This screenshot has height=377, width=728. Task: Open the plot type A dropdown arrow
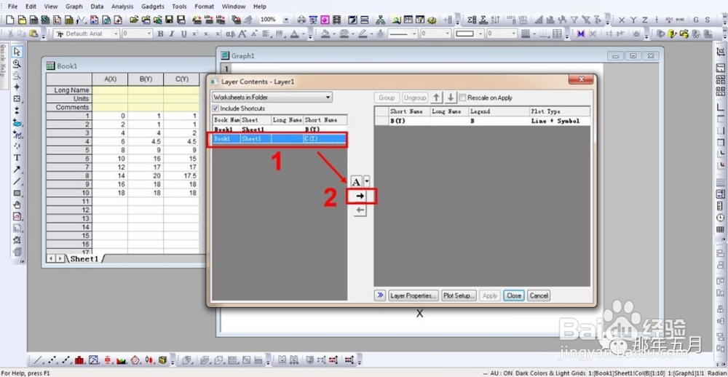coord(367,180)
